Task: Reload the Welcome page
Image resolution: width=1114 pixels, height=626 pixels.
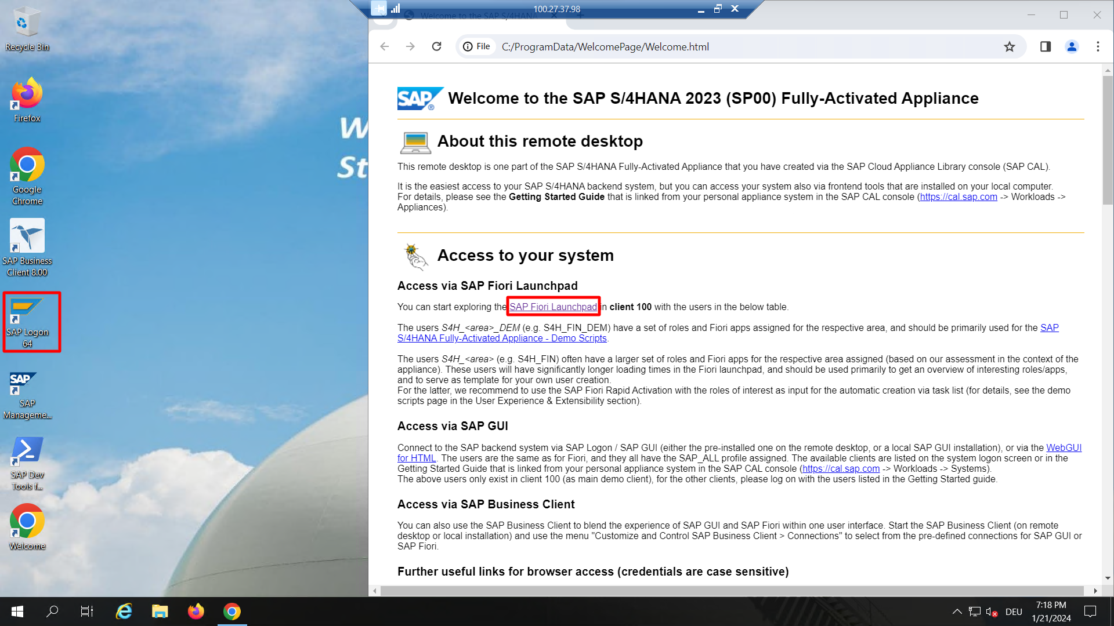Action: pyautogui.click(x=437, y=46)
